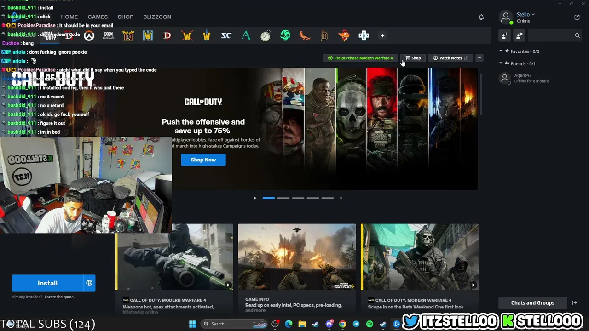
Task: Open the GAMES tab
Action: coord(98,17)
